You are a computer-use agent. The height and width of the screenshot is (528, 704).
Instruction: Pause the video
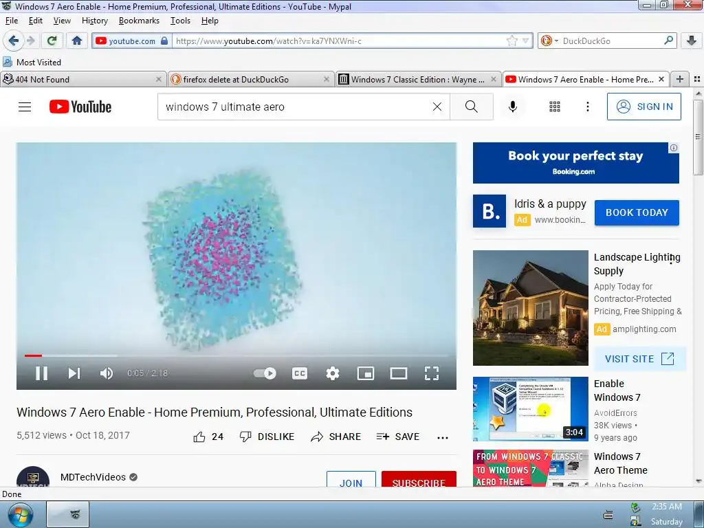tap(41, 373)
